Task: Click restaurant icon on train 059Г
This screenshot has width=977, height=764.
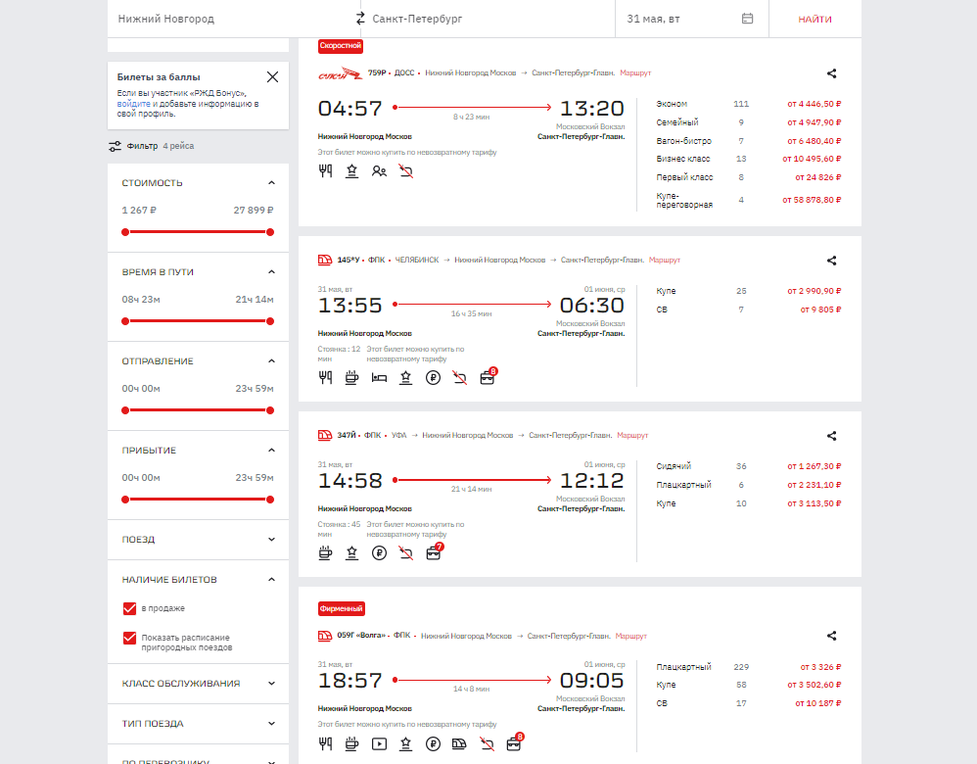Action: pos(325,743)
